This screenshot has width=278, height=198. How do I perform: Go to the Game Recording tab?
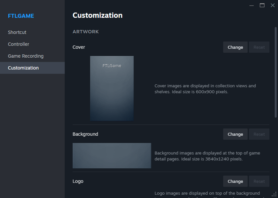click(x=26, y=56)
